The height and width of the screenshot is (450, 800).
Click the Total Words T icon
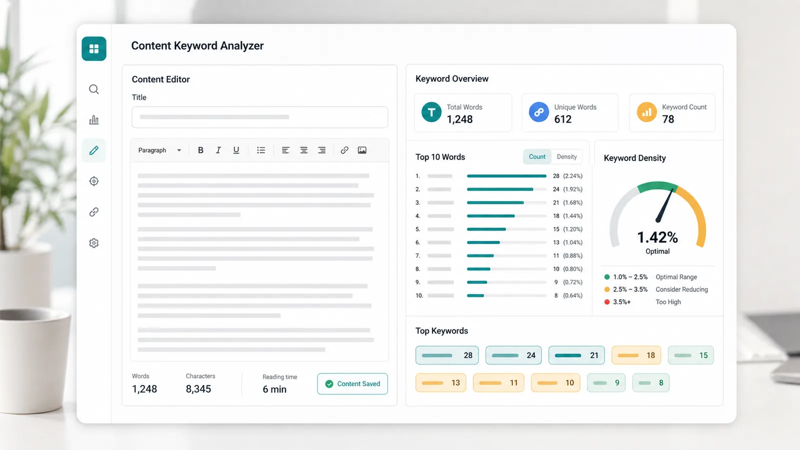[x=431, y=112]
